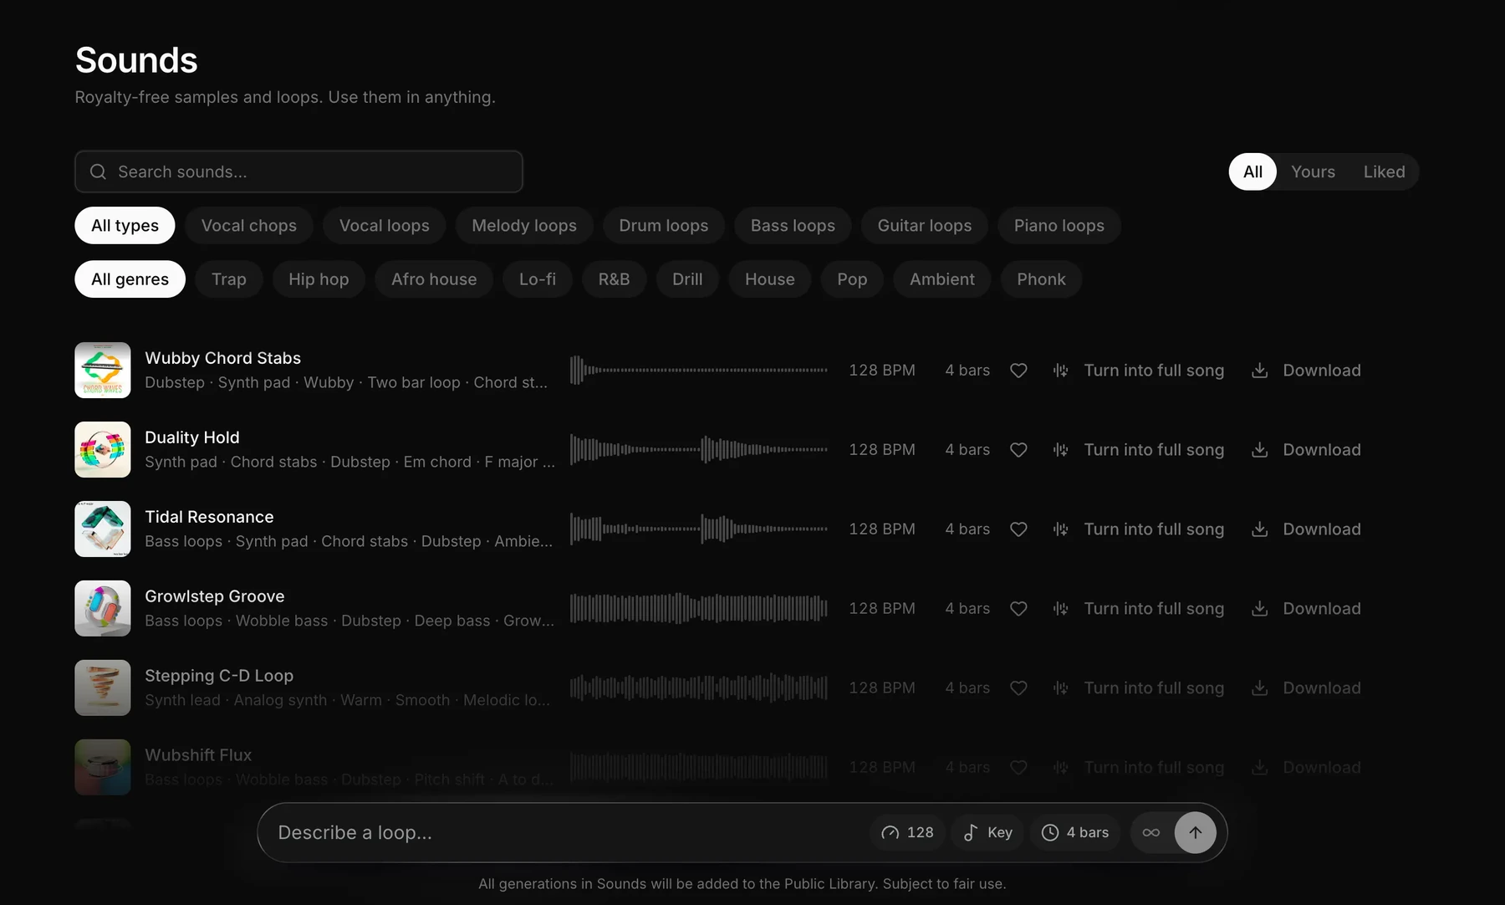
Task: Click download icon for Stepping C-D Loop
Action: click(1260, 688)
